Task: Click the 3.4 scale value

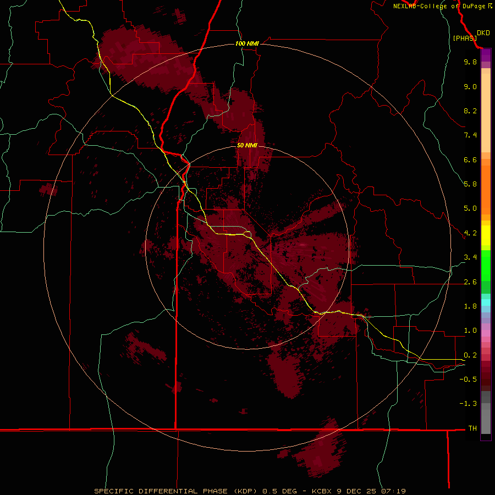Action: pyautogui.click(x=470, y=257)
